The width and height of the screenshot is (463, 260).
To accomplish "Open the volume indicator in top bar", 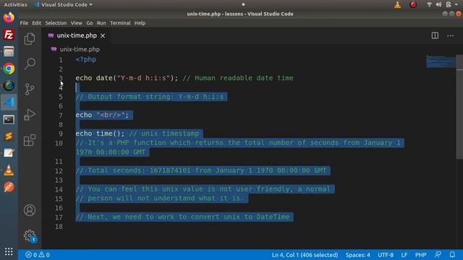I will [439, 4].
